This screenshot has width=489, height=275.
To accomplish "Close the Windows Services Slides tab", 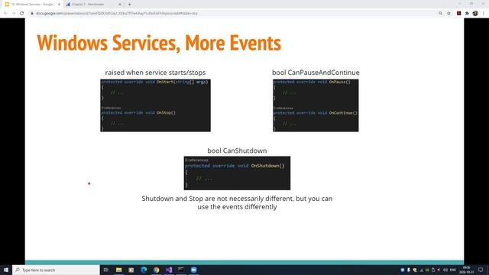I will (59, 5).
